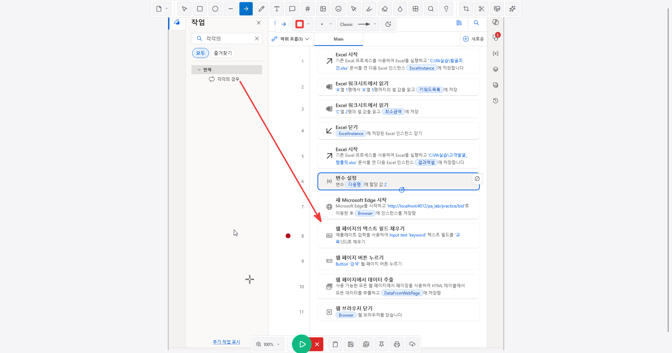The image size is (672, 353).
Task: Pick the red annotation color swatch
Action: [x=300, y=24]
